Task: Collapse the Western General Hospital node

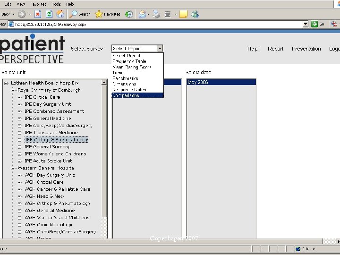Action: click(x=13, y=168)
